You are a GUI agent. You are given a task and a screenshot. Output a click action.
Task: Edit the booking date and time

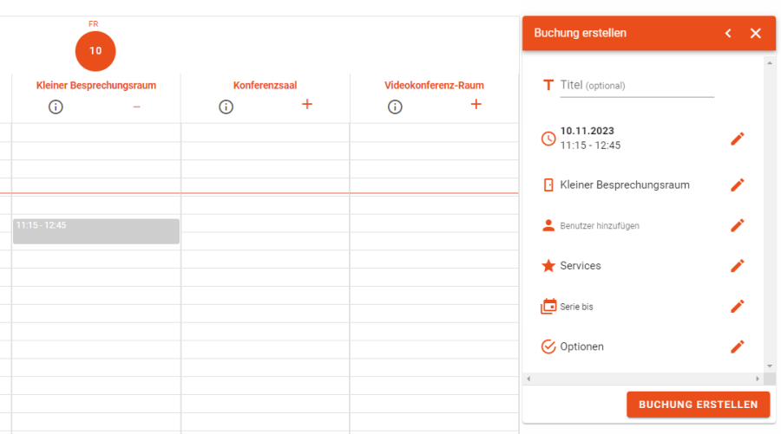[x=737, y=139]
